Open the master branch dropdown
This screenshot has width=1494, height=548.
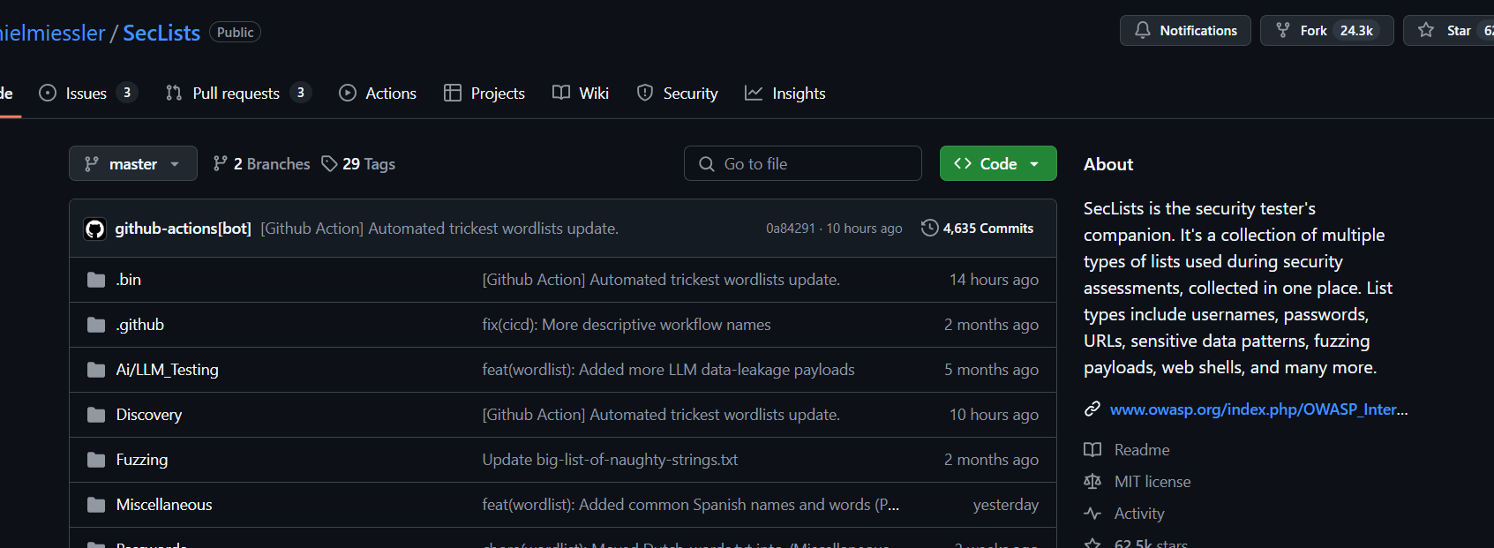point(133,164)
